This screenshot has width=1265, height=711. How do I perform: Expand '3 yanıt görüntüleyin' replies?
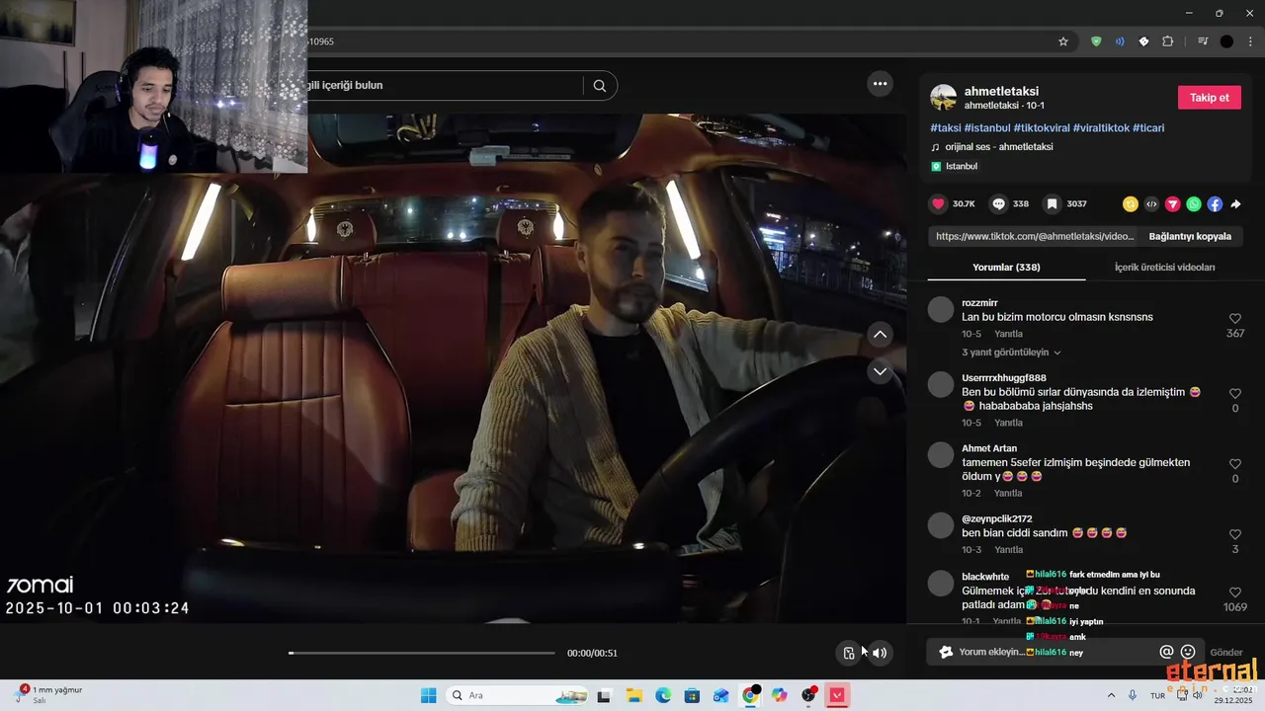pos(1011,353)
